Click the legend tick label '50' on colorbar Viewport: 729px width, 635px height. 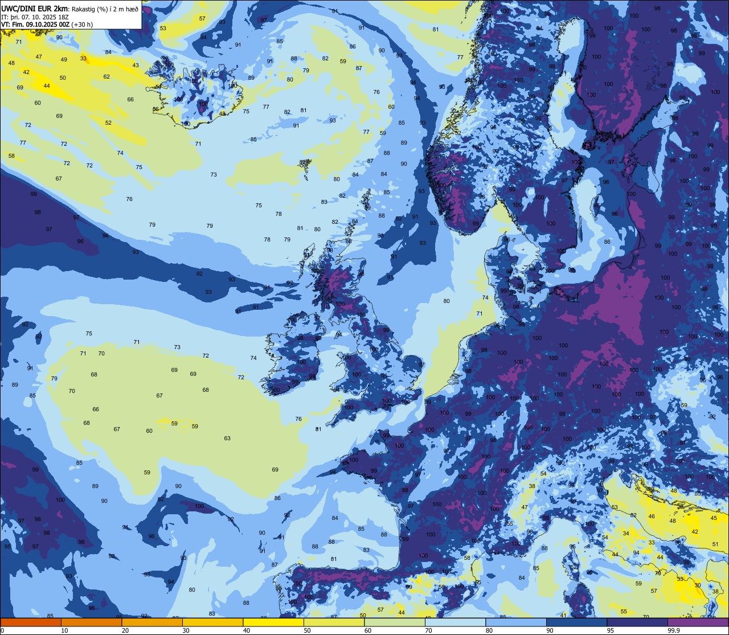coord(307,630)
